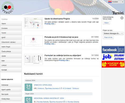Click the Prijavi se kao button
The height and width of the screenshot is (103, 125).
108,37
